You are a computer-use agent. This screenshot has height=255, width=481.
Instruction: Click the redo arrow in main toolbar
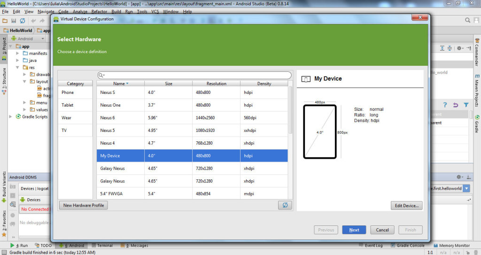point(42,21)
